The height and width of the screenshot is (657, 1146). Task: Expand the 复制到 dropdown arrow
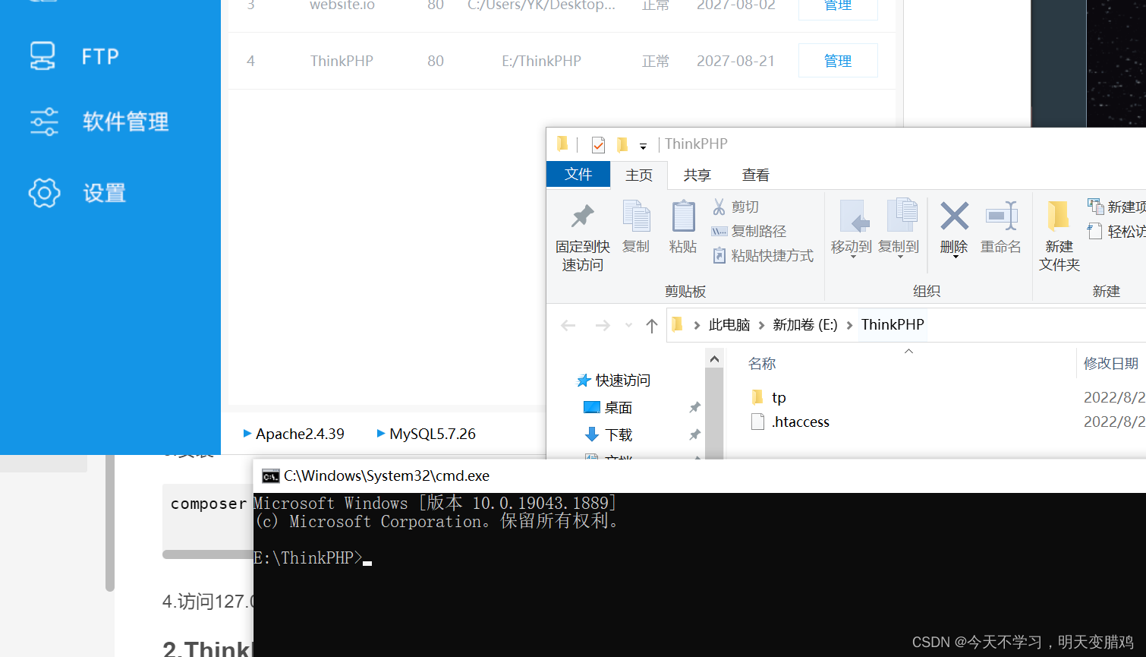[901, 257]
